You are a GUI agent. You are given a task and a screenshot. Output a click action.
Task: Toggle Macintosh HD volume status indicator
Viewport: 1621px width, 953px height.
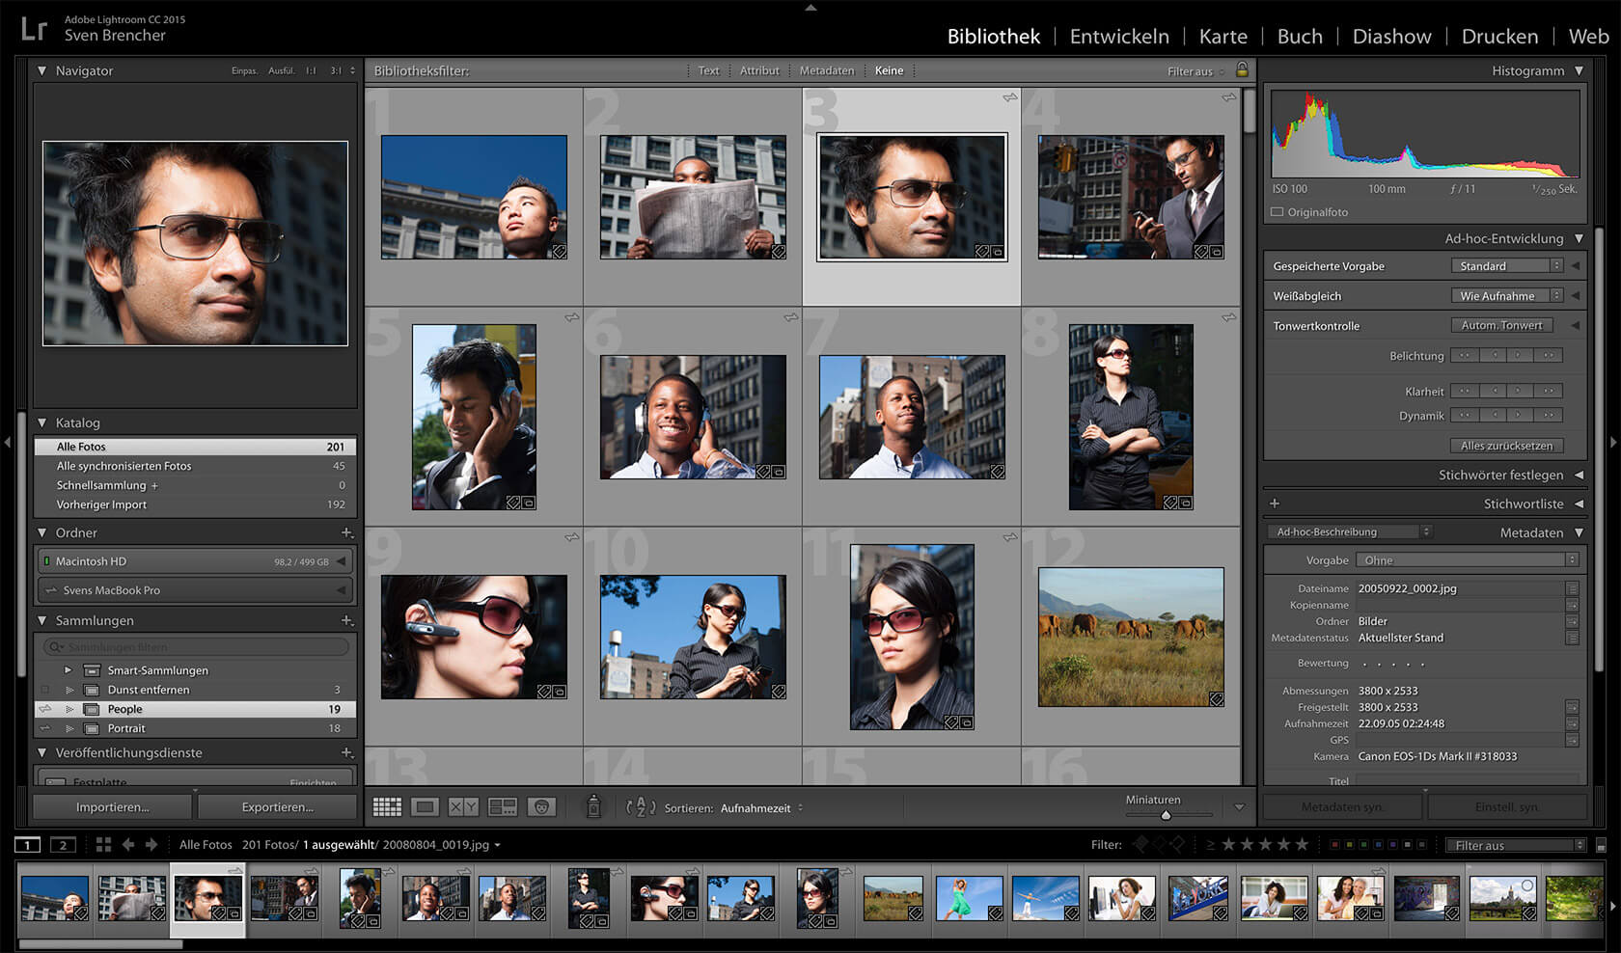tap(46, 561)
